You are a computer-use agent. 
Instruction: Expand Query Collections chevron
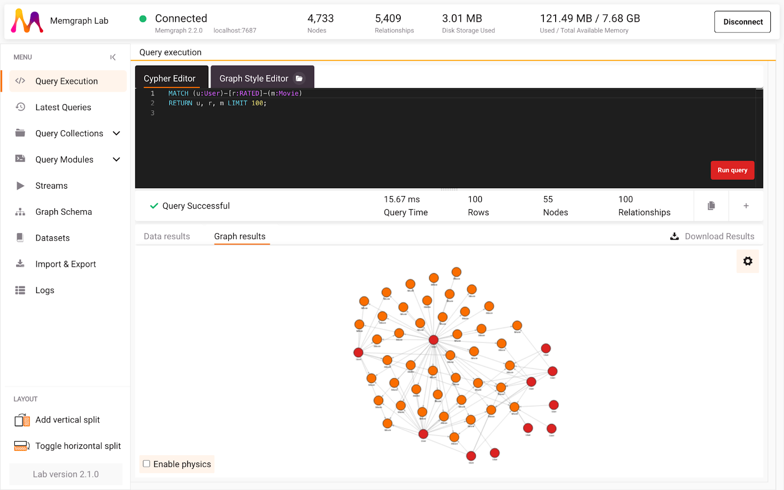pyautogui.click(x=117, y=133)
